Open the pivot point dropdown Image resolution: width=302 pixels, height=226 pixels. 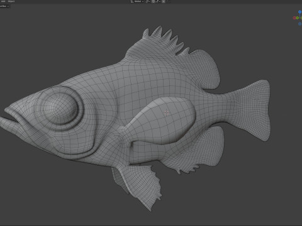point(148,1)
